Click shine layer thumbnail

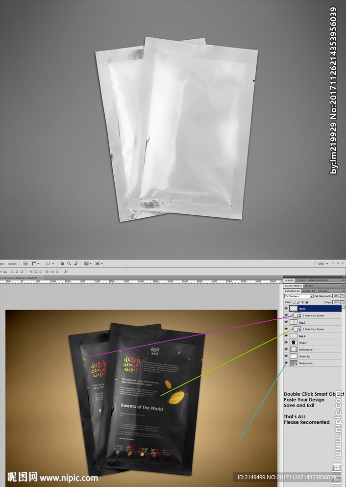pos(294,308)
